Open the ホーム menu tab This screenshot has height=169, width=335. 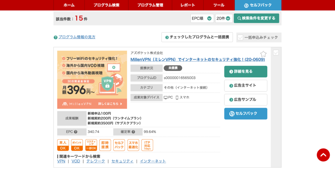pos(69,5)
